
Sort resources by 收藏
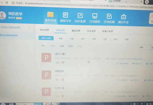point(62,46)
